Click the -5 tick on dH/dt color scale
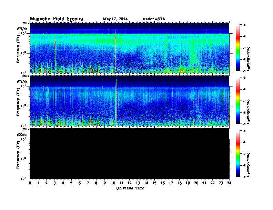The width and height of the screenshot is (273, 210). click(244, 25)
